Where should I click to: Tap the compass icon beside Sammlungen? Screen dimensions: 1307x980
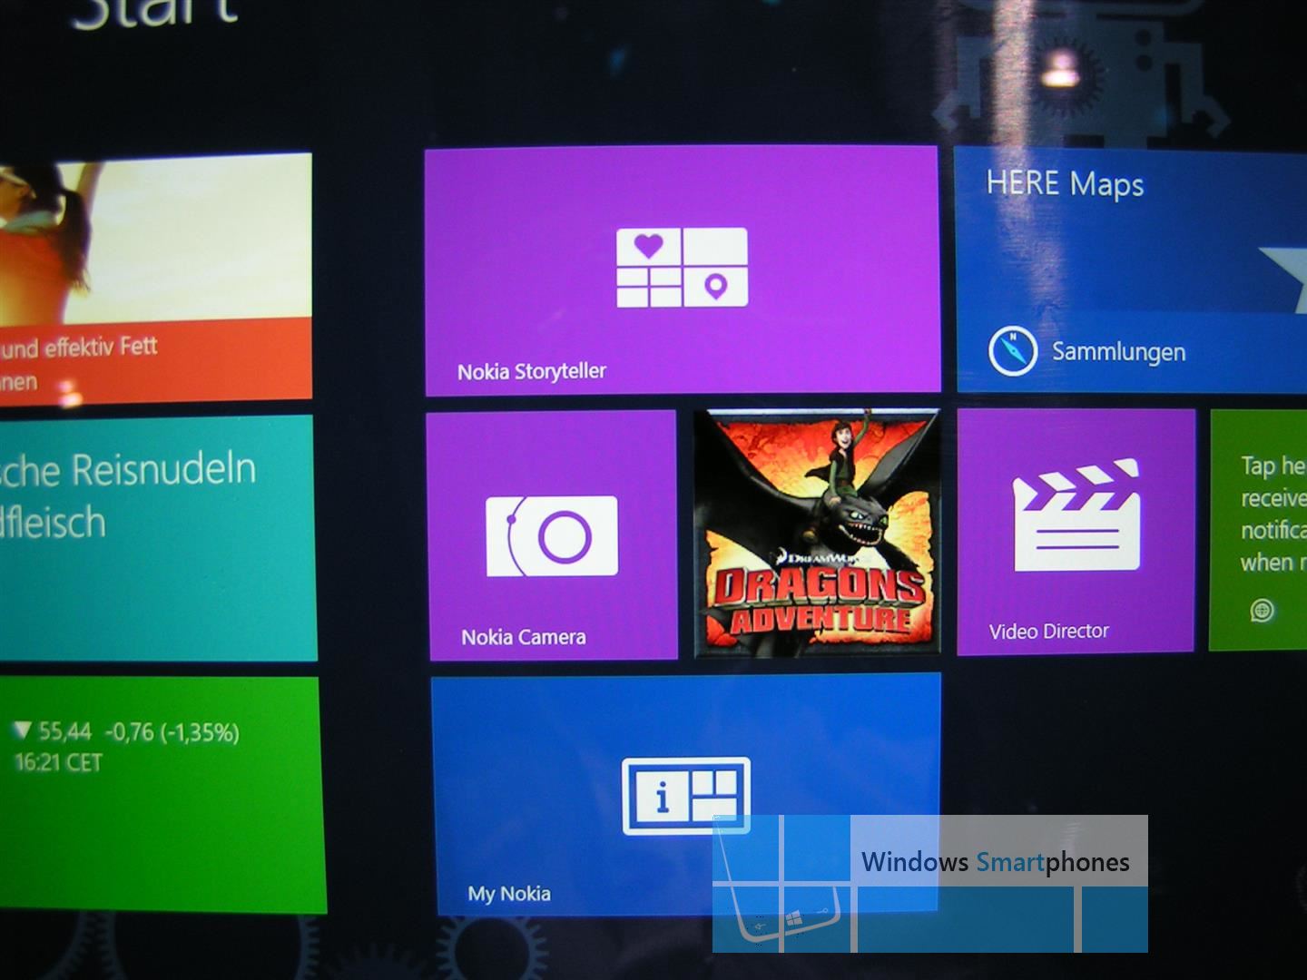(1012, 351)
